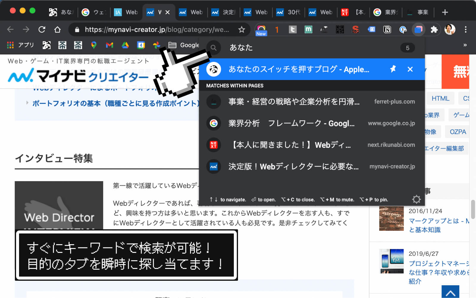Switch to the 30代 tab
The image size is (476, 298).
tap(288, 12)
